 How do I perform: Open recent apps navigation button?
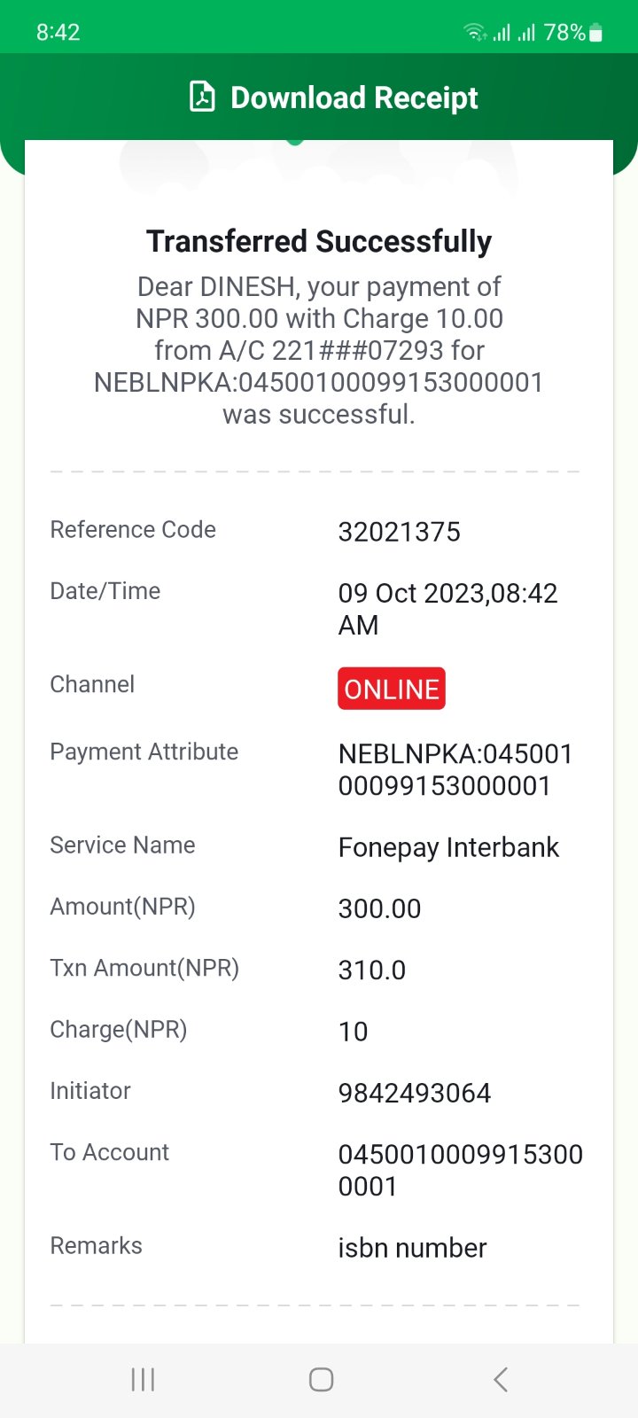pyautogui.click(x=143, y=1379)
